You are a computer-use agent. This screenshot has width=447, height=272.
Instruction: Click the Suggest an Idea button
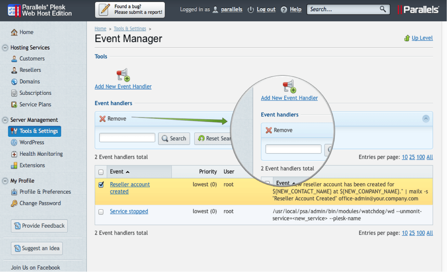(37, 248)
